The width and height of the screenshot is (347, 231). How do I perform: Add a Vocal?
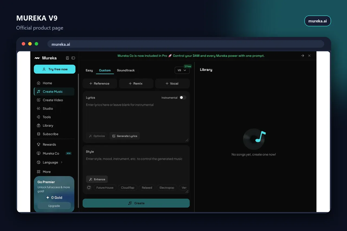point(172,83)
